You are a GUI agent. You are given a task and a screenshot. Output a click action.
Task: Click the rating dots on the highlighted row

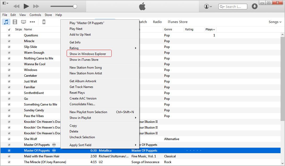[x=194, y=151]
